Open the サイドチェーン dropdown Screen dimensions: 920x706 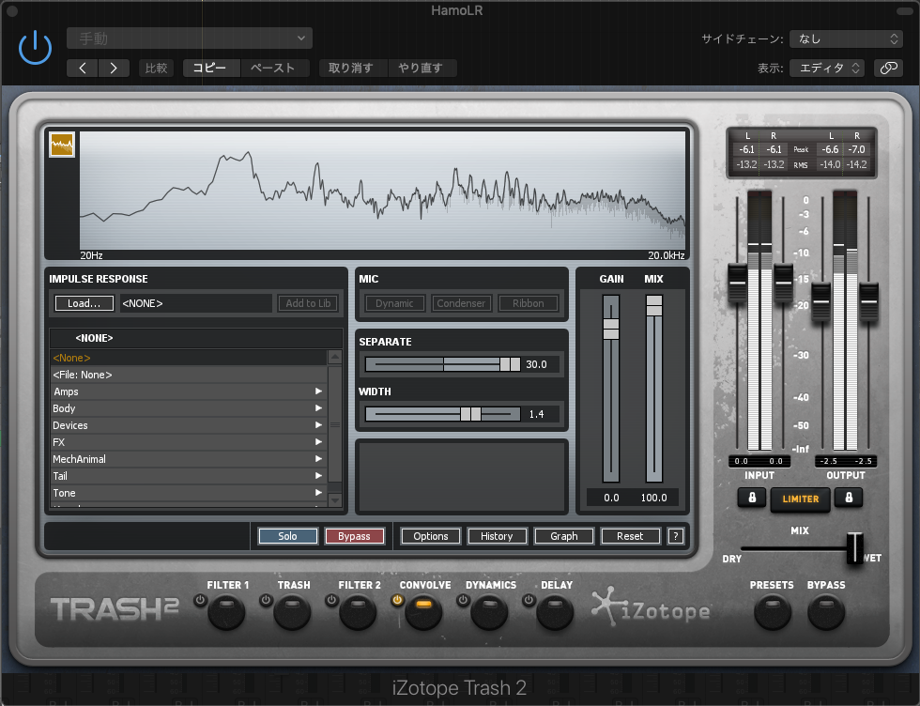[846, 38]
